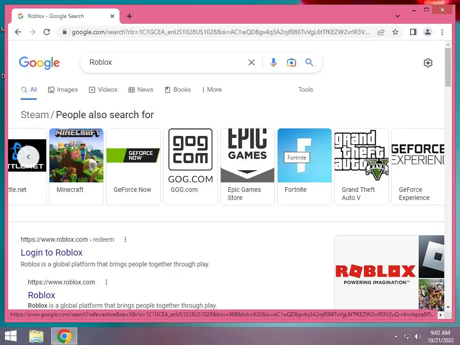Click the scroll down arrow

(x=448, y=307)
